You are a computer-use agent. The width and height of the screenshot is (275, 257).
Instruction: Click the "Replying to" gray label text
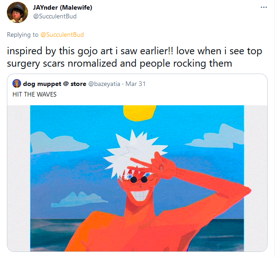[x=22, y=34]
